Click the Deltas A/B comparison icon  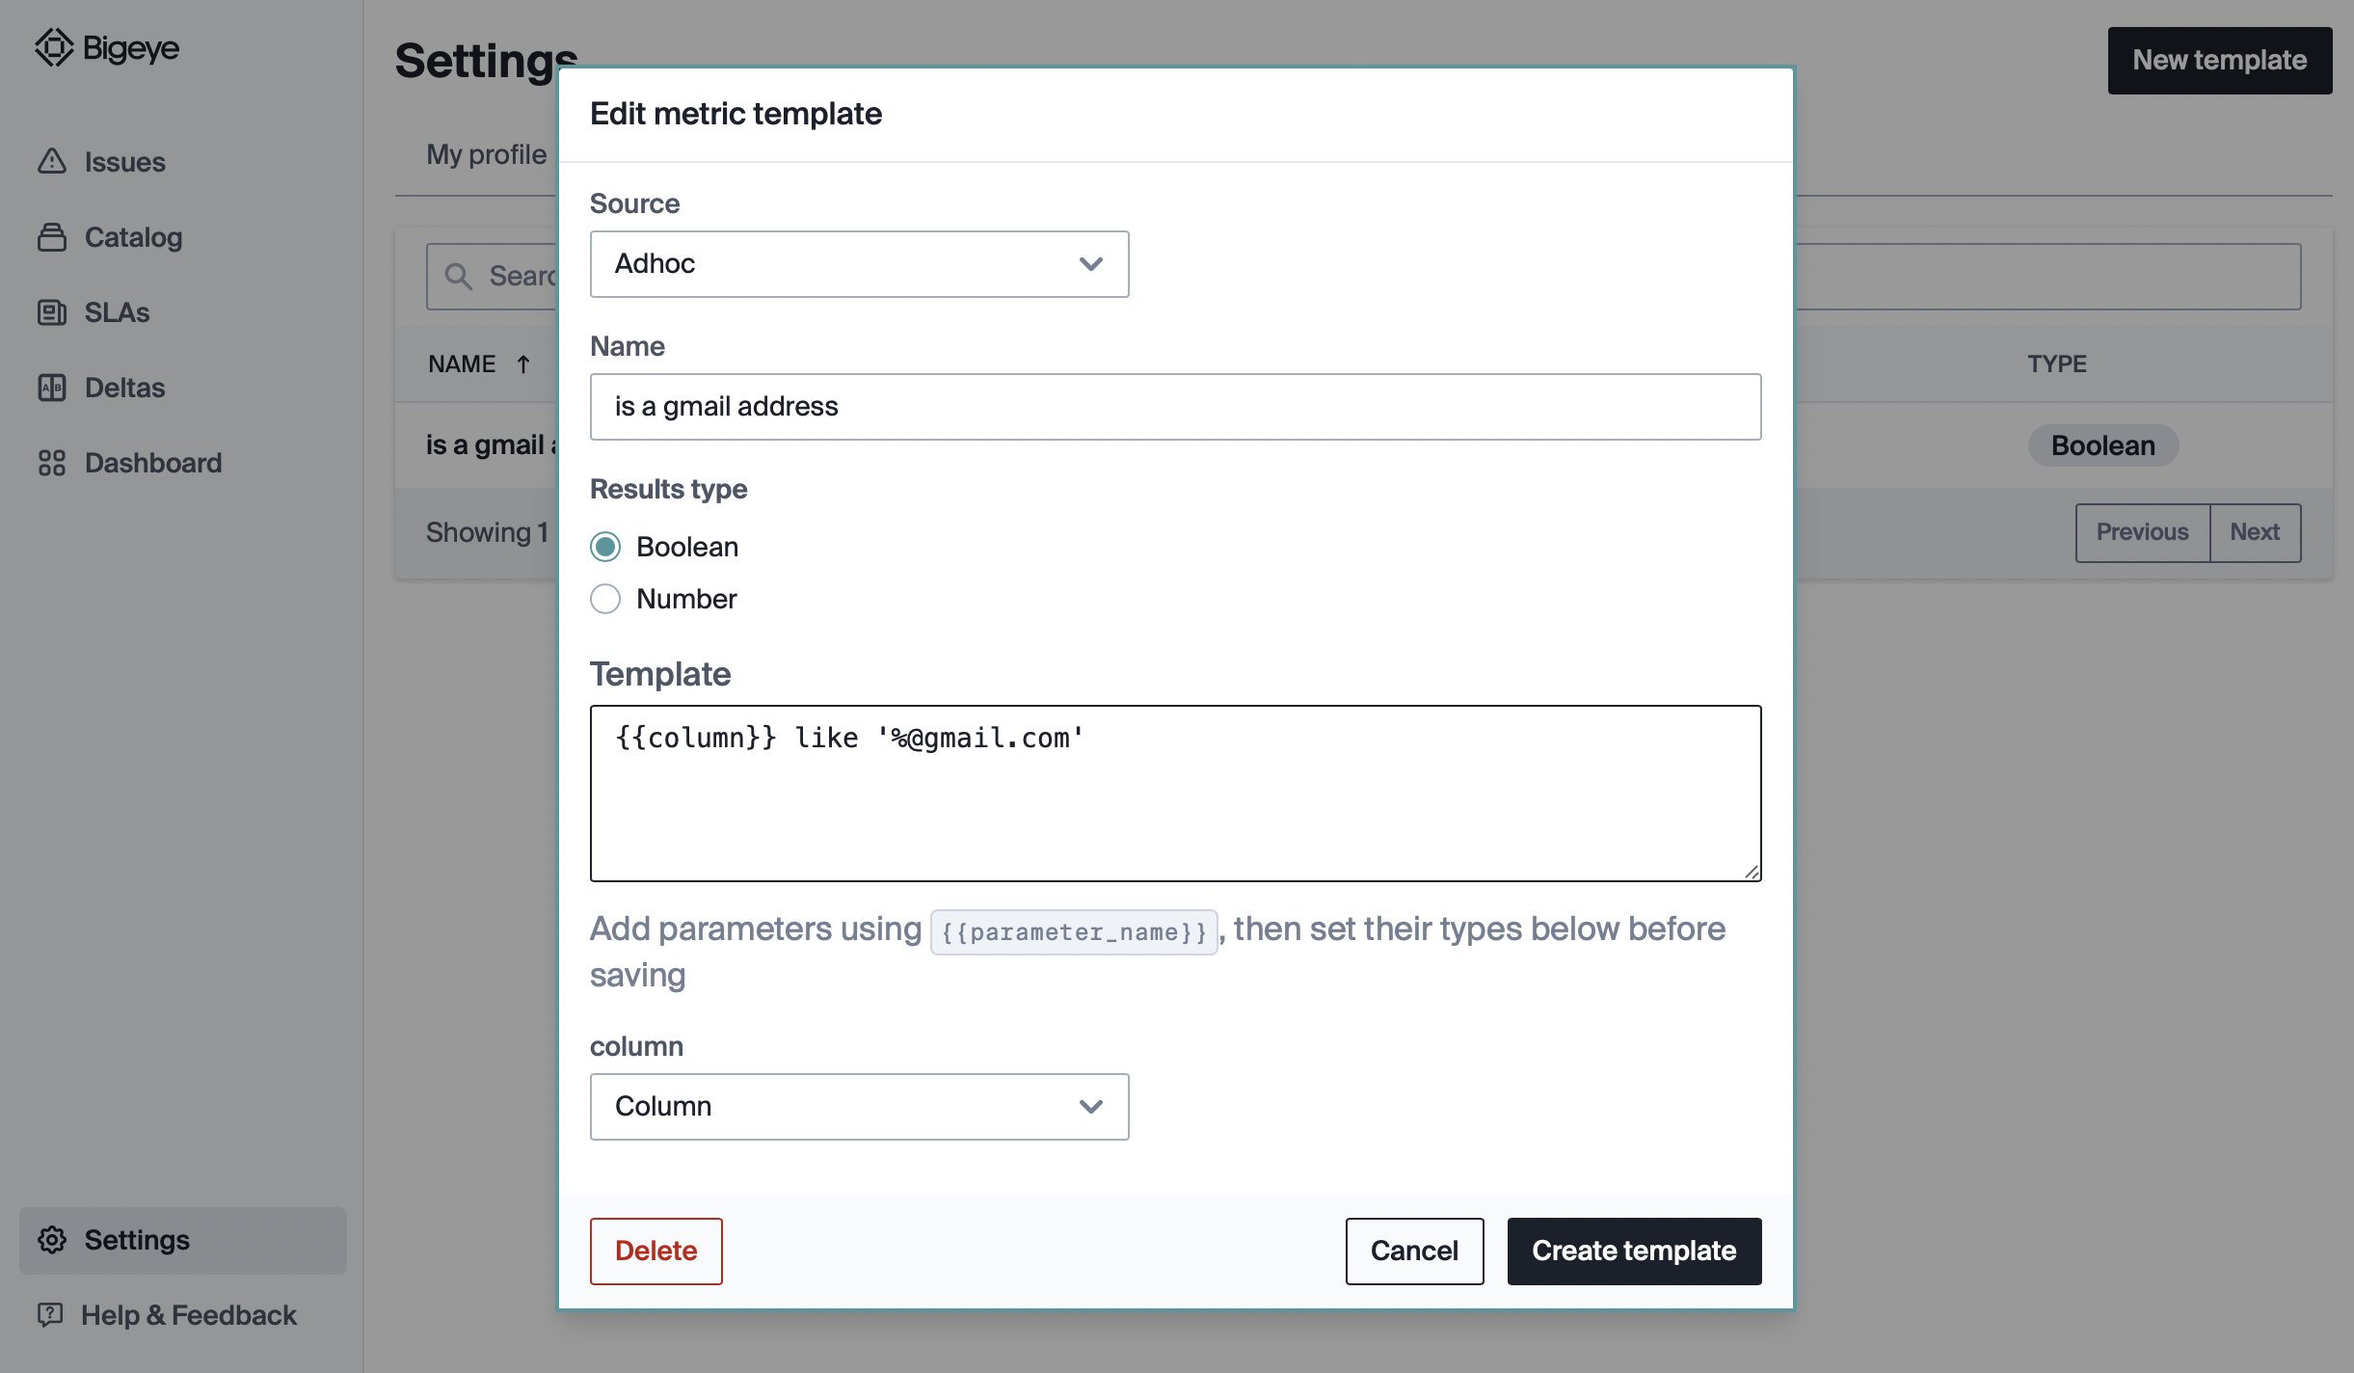point(52,388)
